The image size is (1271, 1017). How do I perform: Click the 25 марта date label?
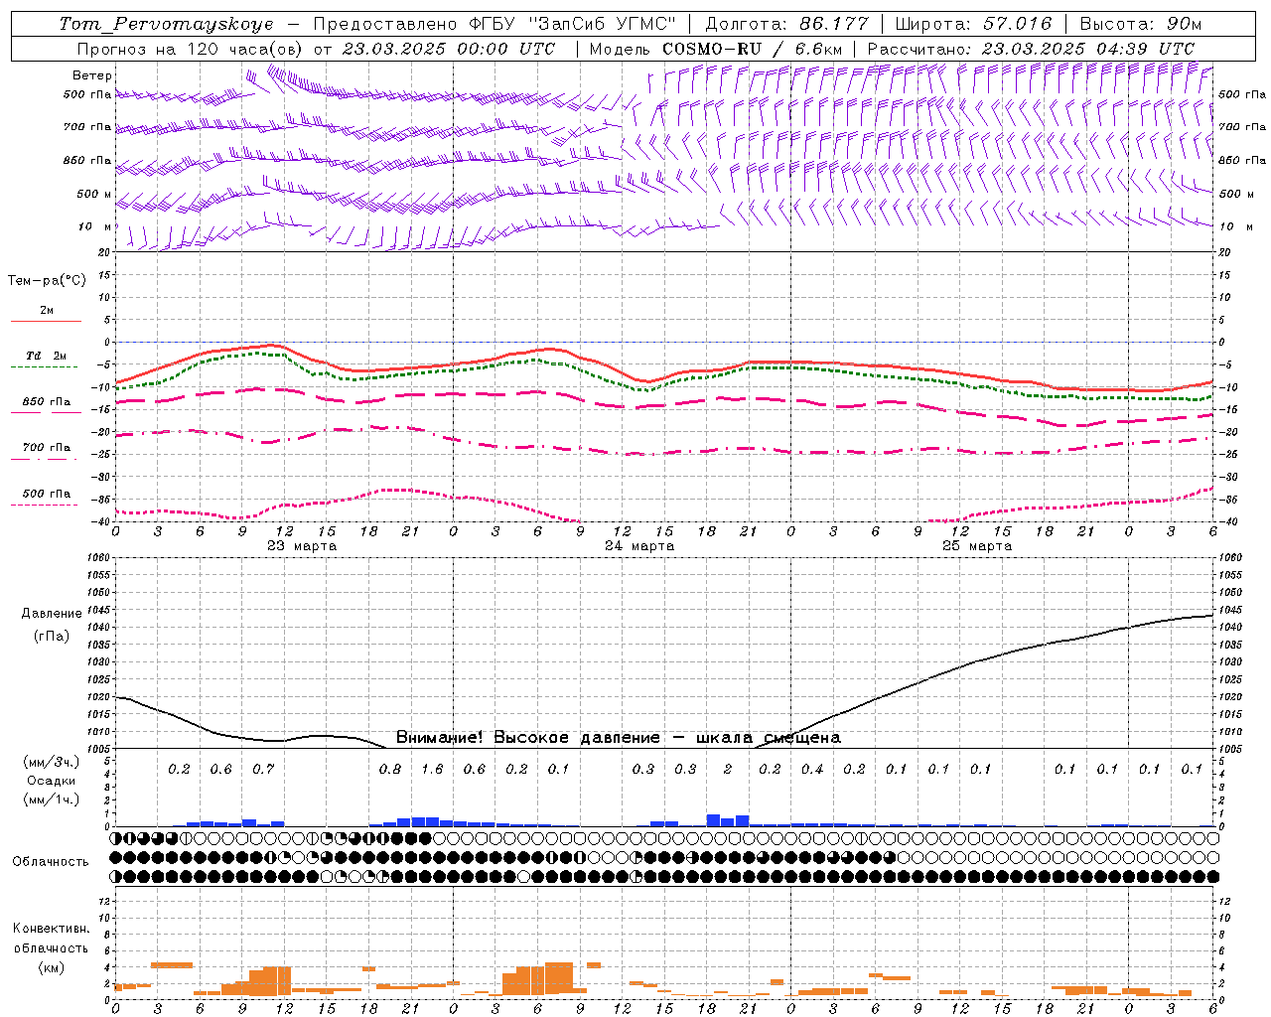click(977, 546)
